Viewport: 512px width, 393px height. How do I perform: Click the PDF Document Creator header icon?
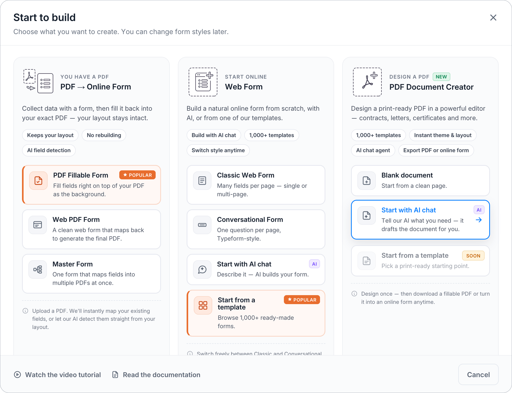pos(367,82)
